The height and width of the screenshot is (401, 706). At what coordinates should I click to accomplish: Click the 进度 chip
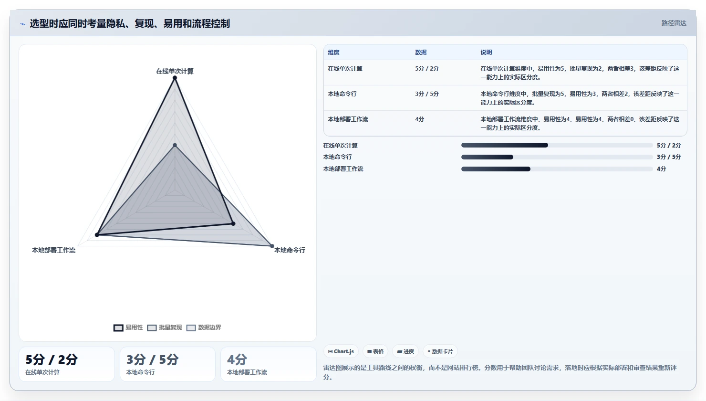405,351
